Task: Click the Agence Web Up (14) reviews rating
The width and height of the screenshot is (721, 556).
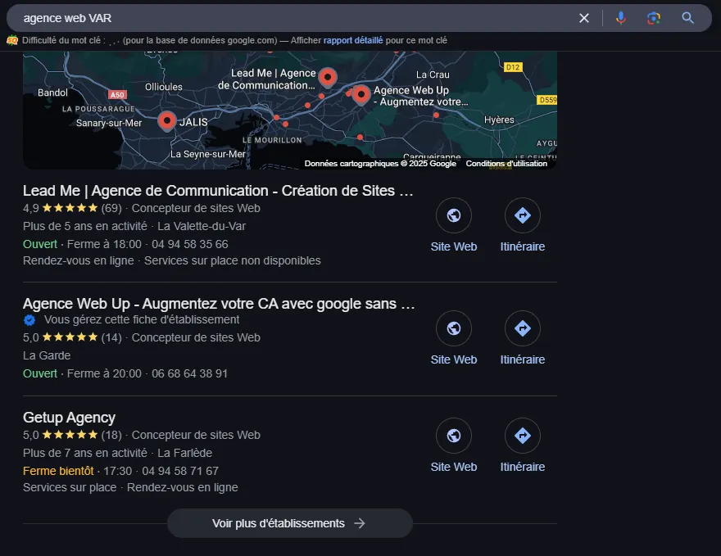Action: tap(72, 337)
